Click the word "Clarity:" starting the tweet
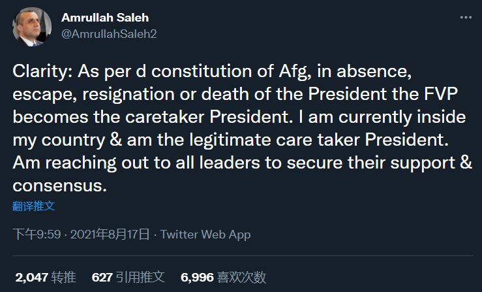This screenshot has width=482, height=292. (37, 71)
